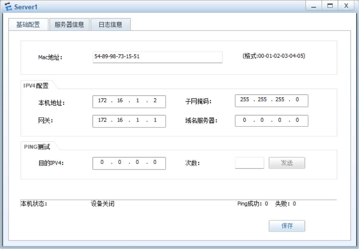Click the 域名服务器 input field

(272, 121)
